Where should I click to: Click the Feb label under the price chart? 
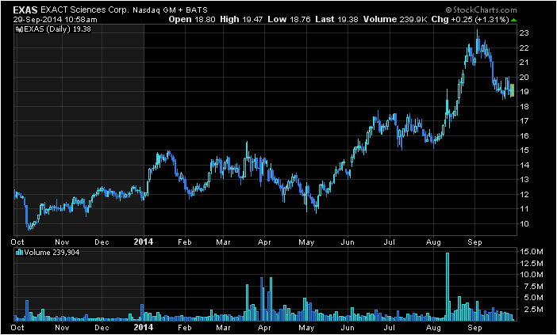click(185, 242)
